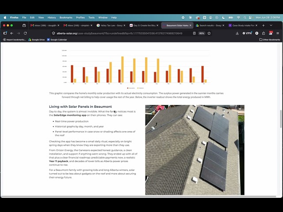Bookmark this page with star icon
This screenshot has height=212, width=283.
(209, 33)
